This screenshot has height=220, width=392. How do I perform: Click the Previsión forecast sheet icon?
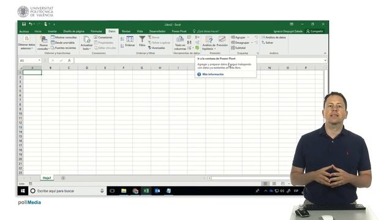coord(222,42)
